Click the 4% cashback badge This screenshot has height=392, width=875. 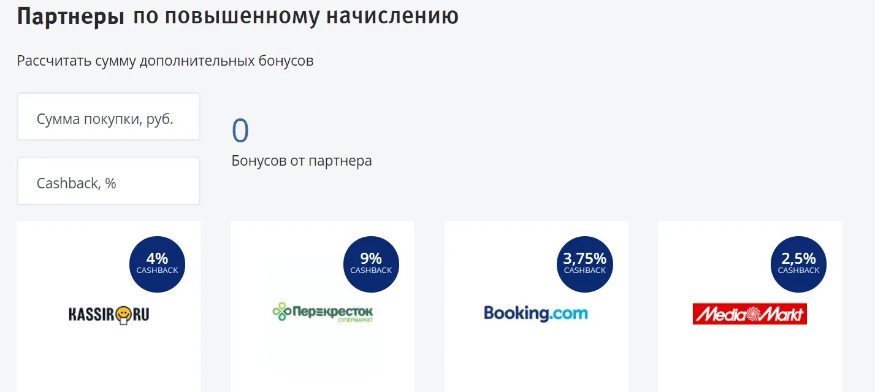tap(157, 264)
